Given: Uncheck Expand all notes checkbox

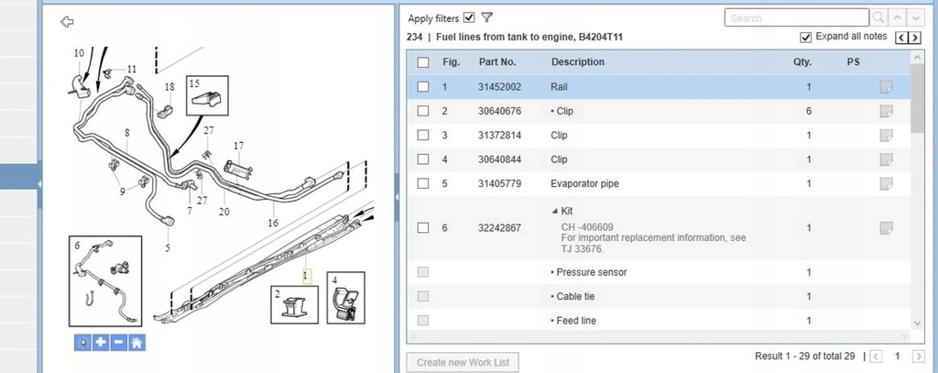Looking at the screenshot, I should 806,38.
